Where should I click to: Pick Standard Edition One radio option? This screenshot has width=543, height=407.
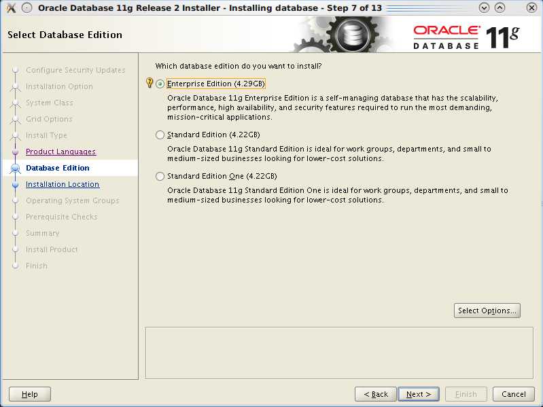160,176
